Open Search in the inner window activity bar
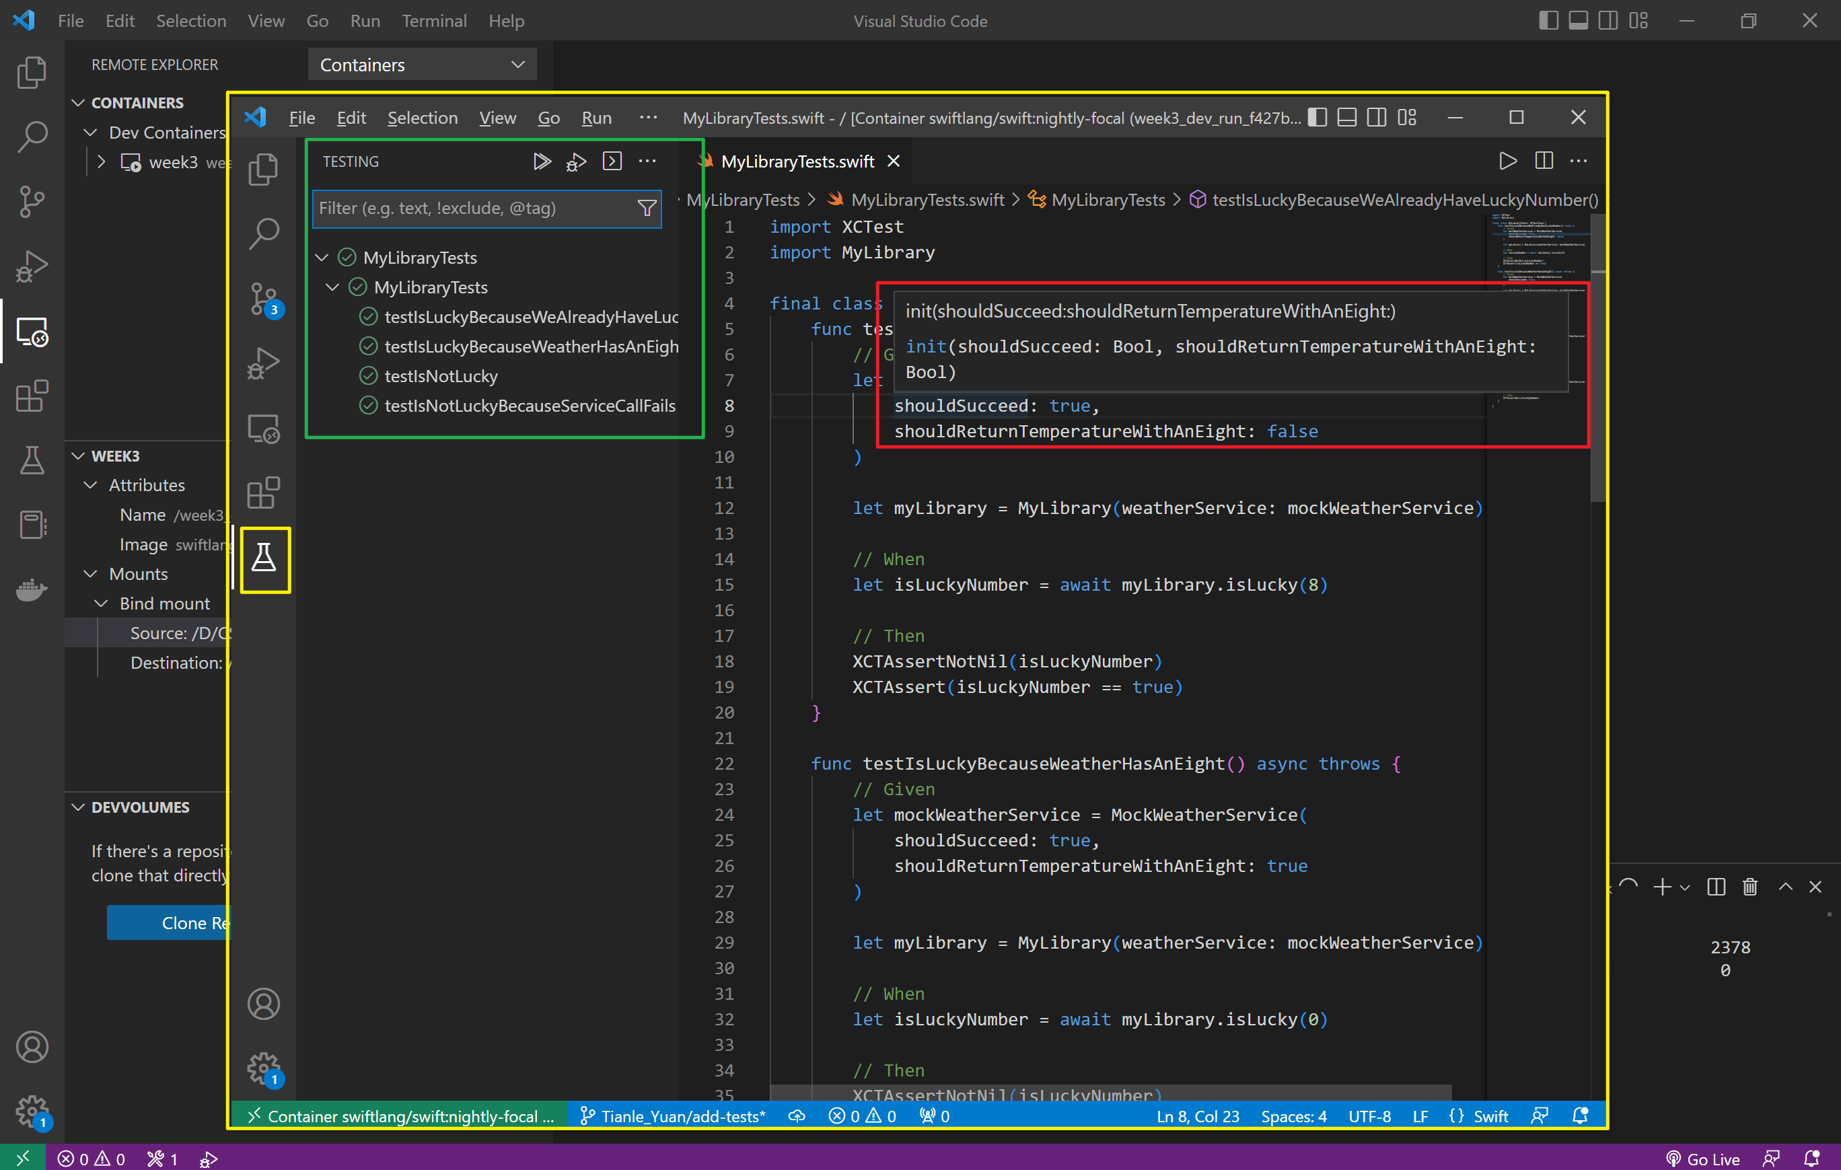The height and width of the screenshot is (1170, 1841). click(x=264, y=234)
